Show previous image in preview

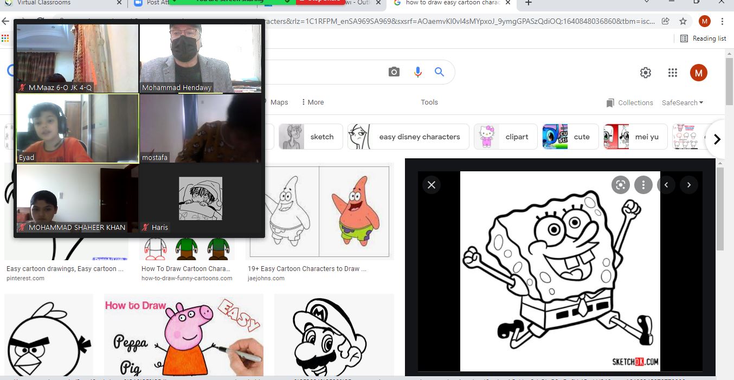[x=666, y=185]
